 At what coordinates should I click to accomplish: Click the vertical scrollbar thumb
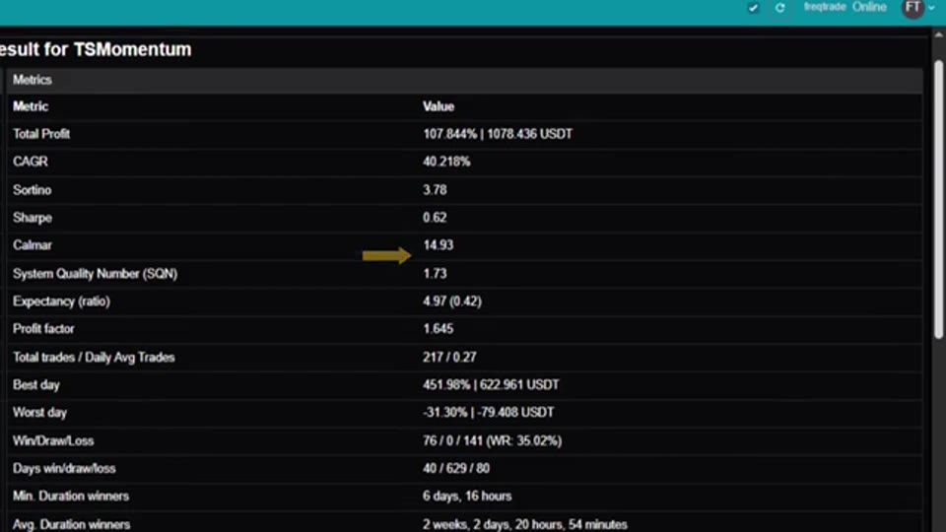[x=939, y=199]
